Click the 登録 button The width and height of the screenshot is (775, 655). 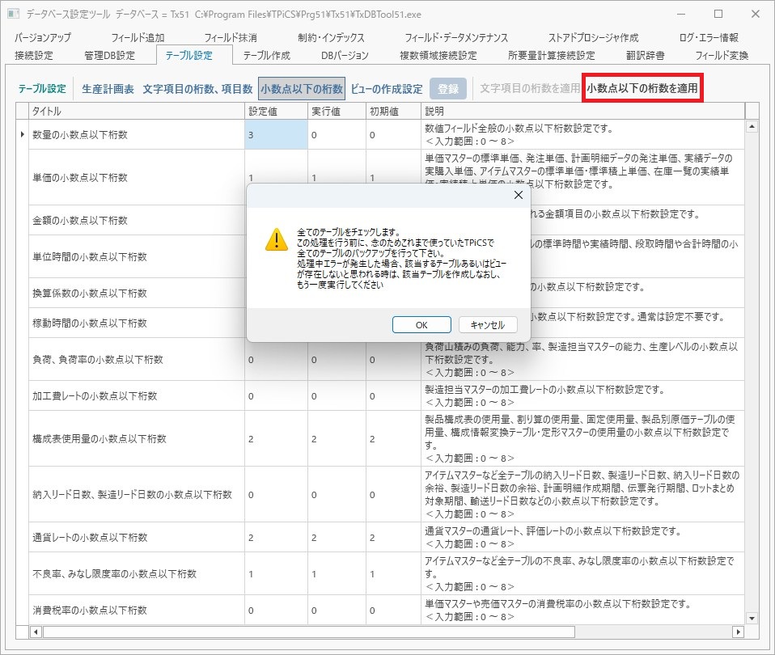[x=448, y=89]
